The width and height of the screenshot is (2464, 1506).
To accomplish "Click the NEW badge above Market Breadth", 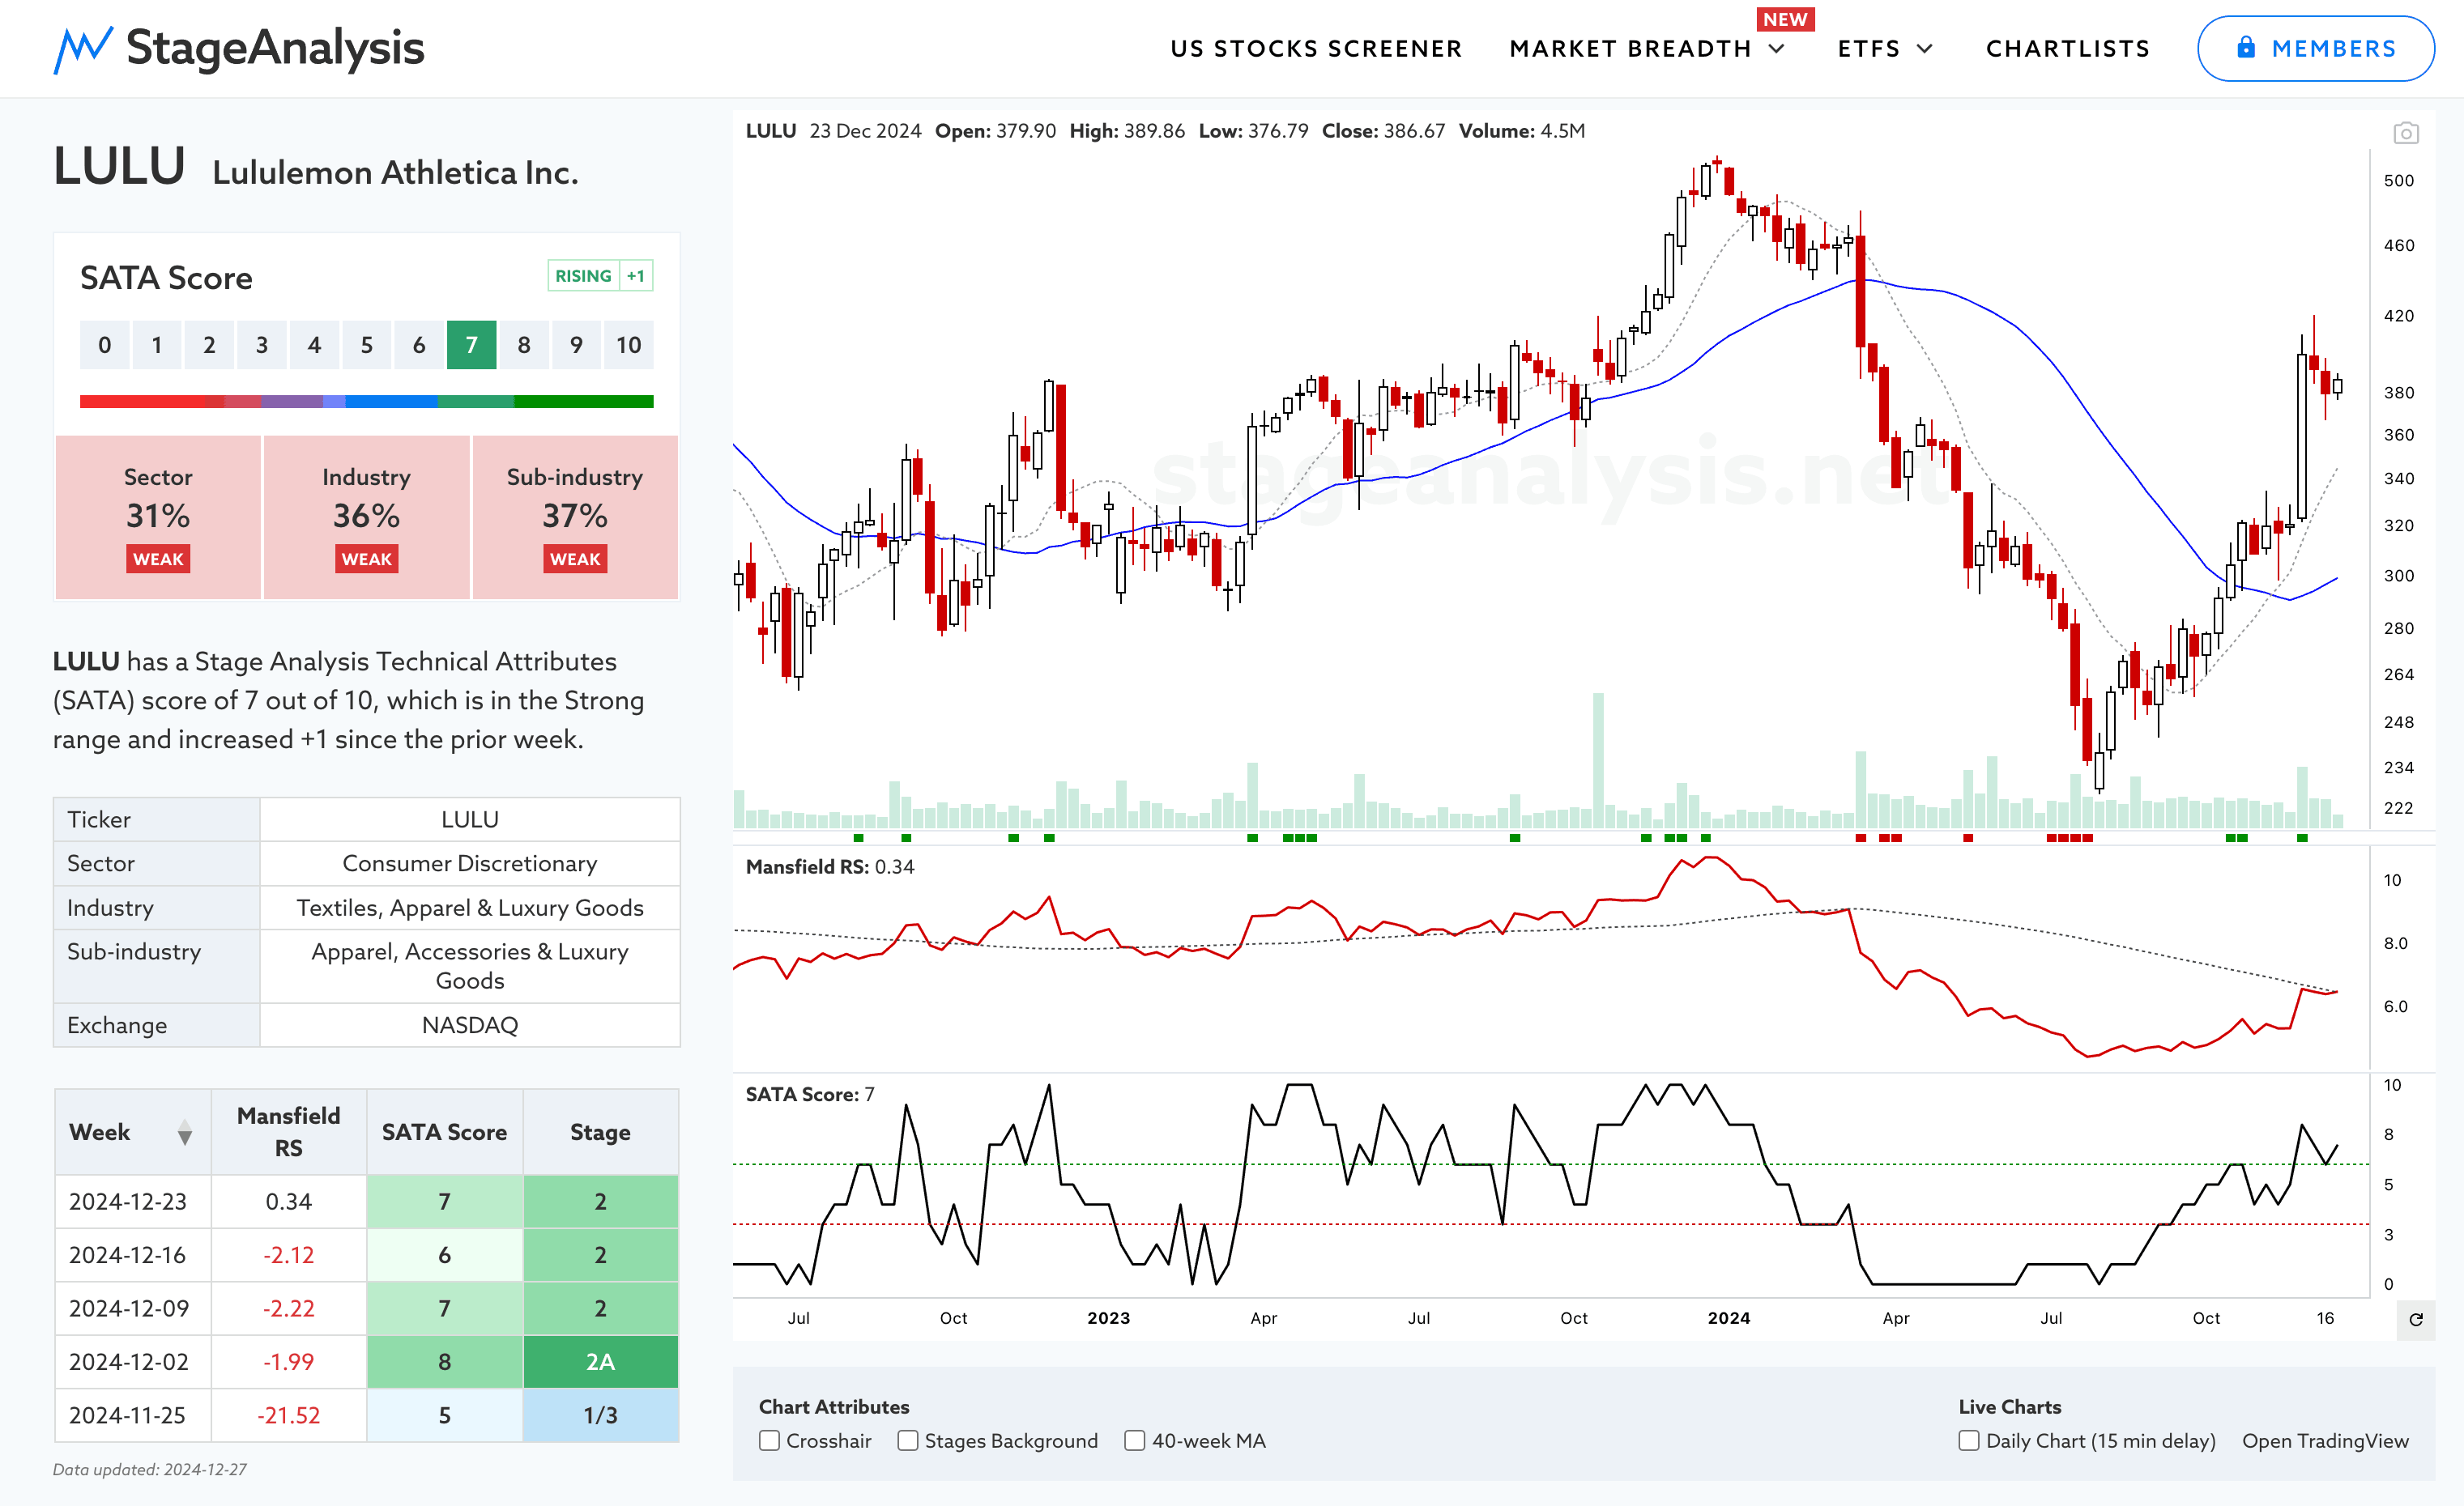I will coord(1785,19).
